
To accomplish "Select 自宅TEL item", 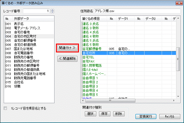I will 129,57.
